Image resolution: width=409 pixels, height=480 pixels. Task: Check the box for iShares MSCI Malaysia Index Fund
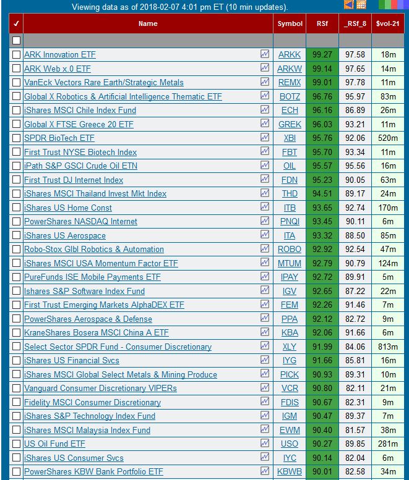(x=16, y=430)
